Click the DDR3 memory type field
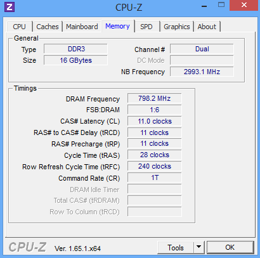Viewport: 260px width, 258px height. point(75,49)
